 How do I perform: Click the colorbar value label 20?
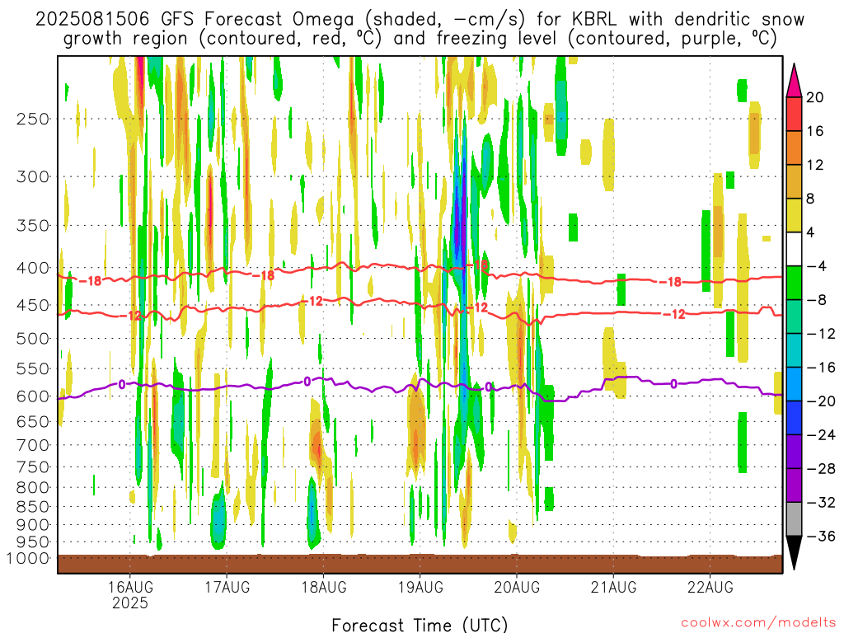[815, 97]
